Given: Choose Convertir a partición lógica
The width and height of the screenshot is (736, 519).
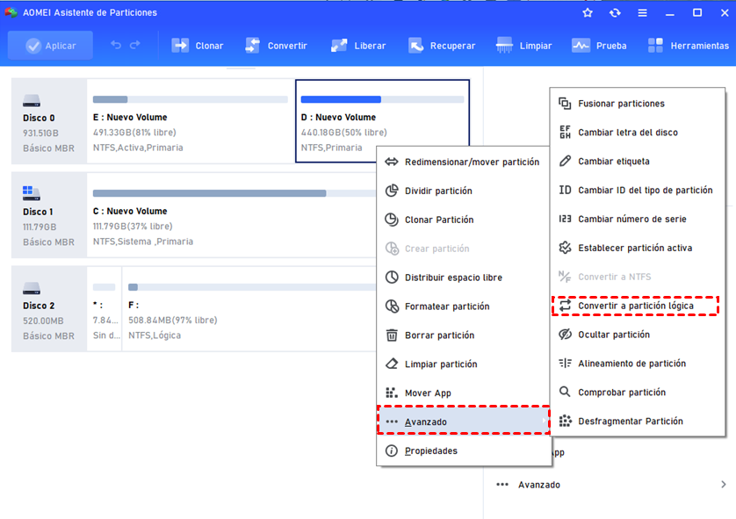Looking at the screenshot, I should 638,306.
